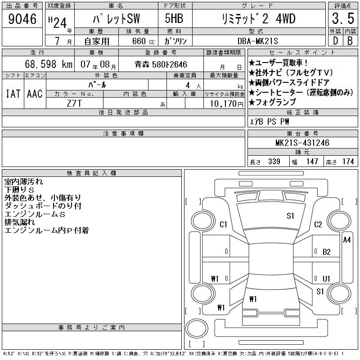This screenshot has height=360, width=360.
Task: Select inspector note 室内薄汚れ
Action: click(x=23, y=182)
